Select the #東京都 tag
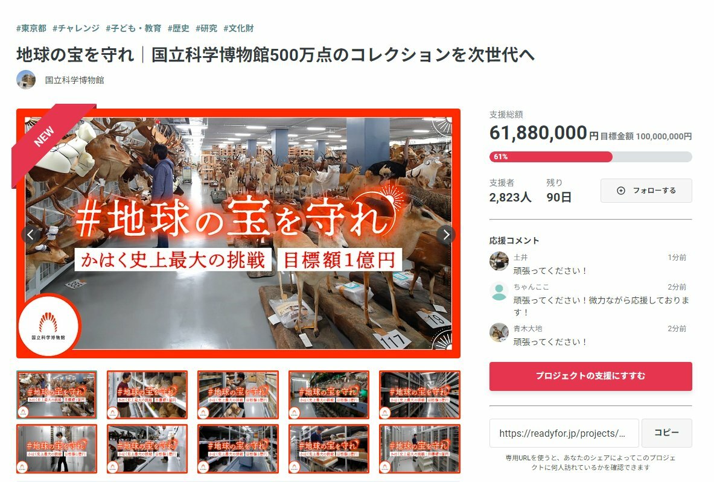Screen dimensions: 714x482 (x=31, y=28)
